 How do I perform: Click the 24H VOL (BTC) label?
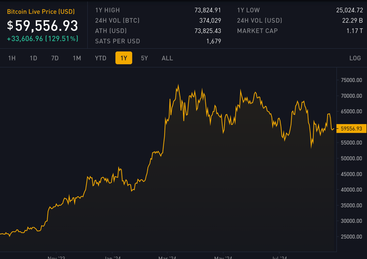(117, 20)
